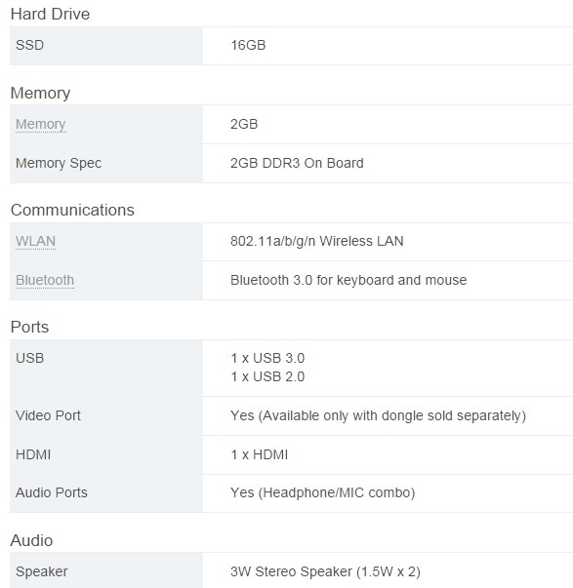573x588 pixels.
Task: Click the SSD row label
Action: point(29,46)
